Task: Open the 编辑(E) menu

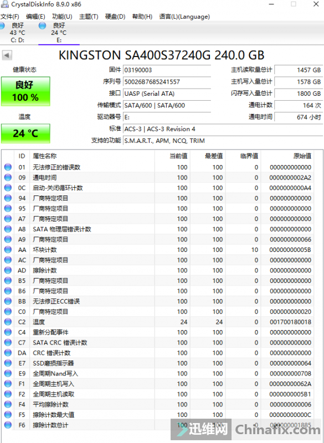Action: pyautogui.click(x=35, y=17)
